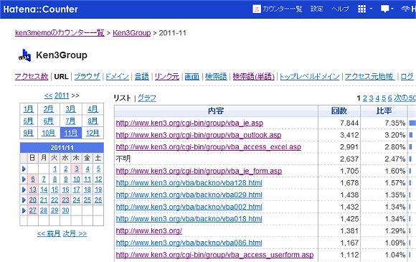Image resolution: width=416 pixels, height=262 pixels.
Task: Open the vba_access_excel.asp URL link
Action: (x=209, y=147)
